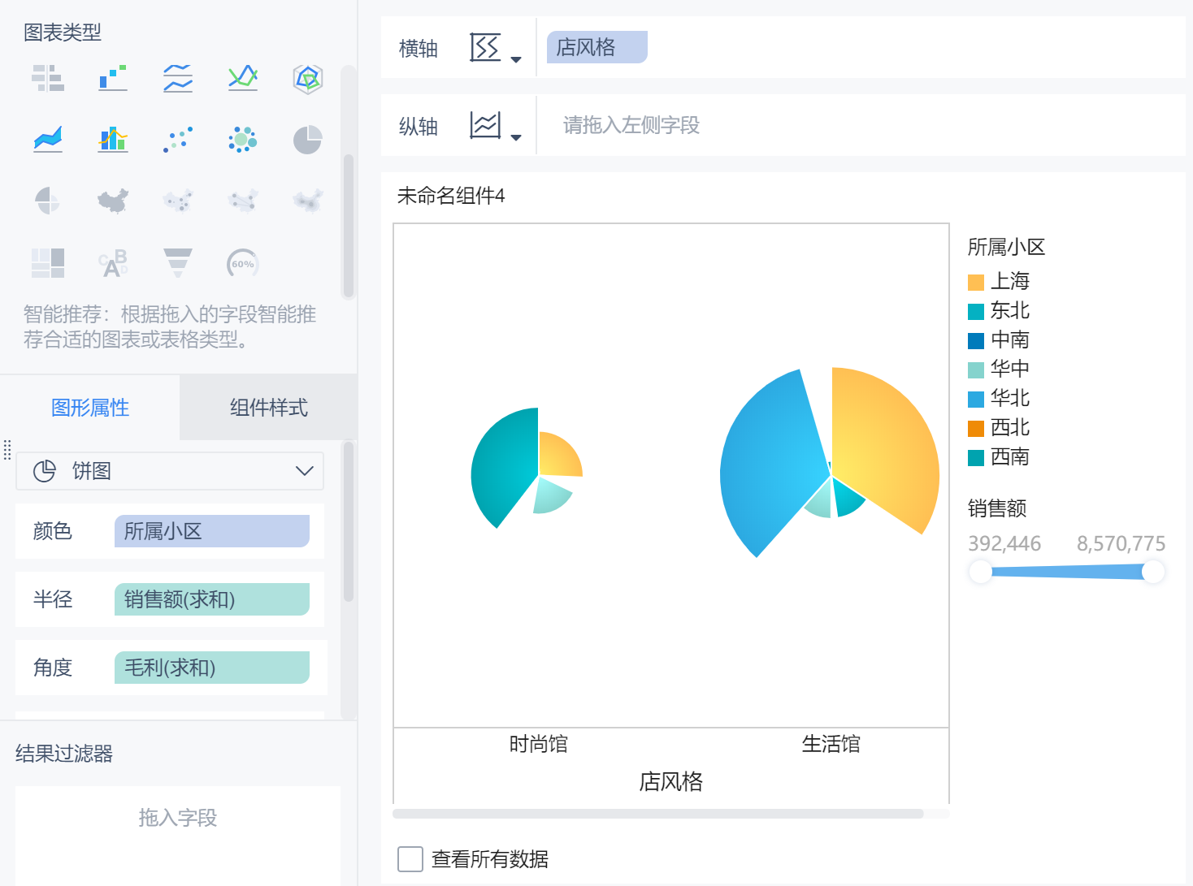The height and width of the screenshot is (886, 1193).
Task: Tick the 查看所有数据 checkbox
Action: [x=410, y=859]
